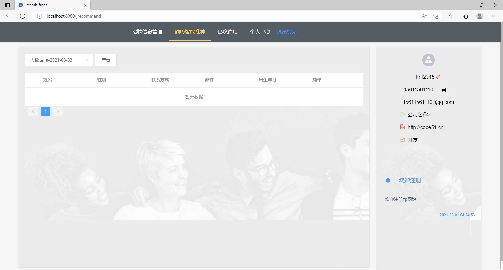Screen dimensions: 503x270
Task: Open browser Settings and more menu
Action: [494, 16]
